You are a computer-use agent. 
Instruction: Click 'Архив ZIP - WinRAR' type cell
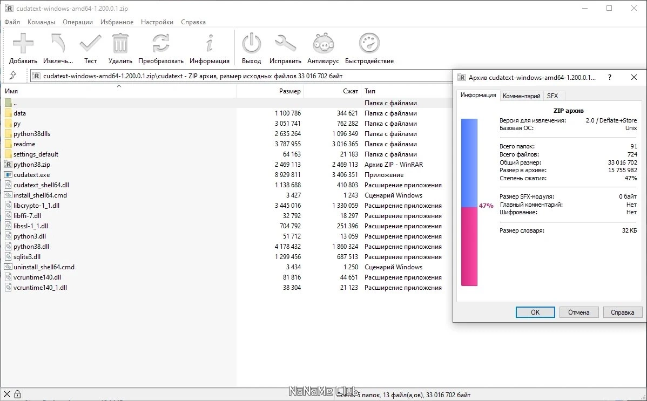394,164
